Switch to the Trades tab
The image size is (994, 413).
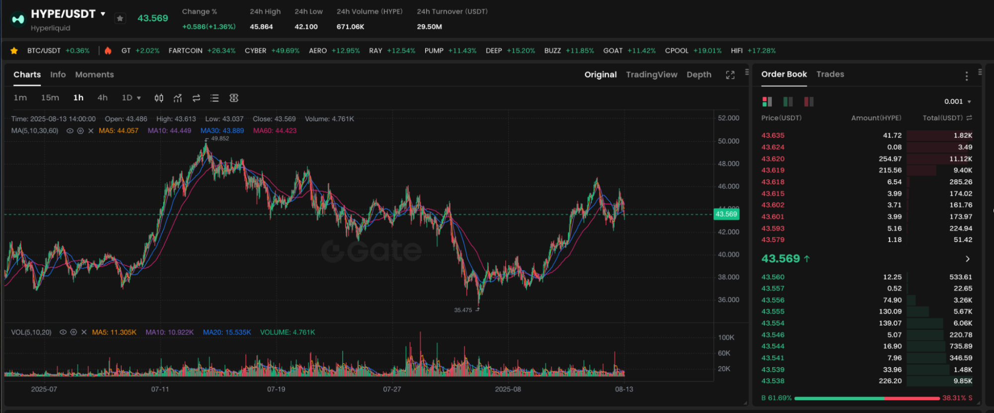pos(830,74)
